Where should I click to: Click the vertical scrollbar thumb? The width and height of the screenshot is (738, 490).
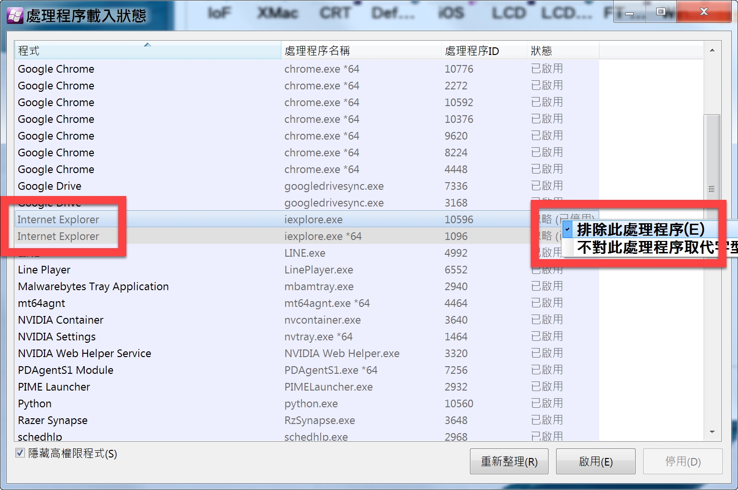click(712, 189)
